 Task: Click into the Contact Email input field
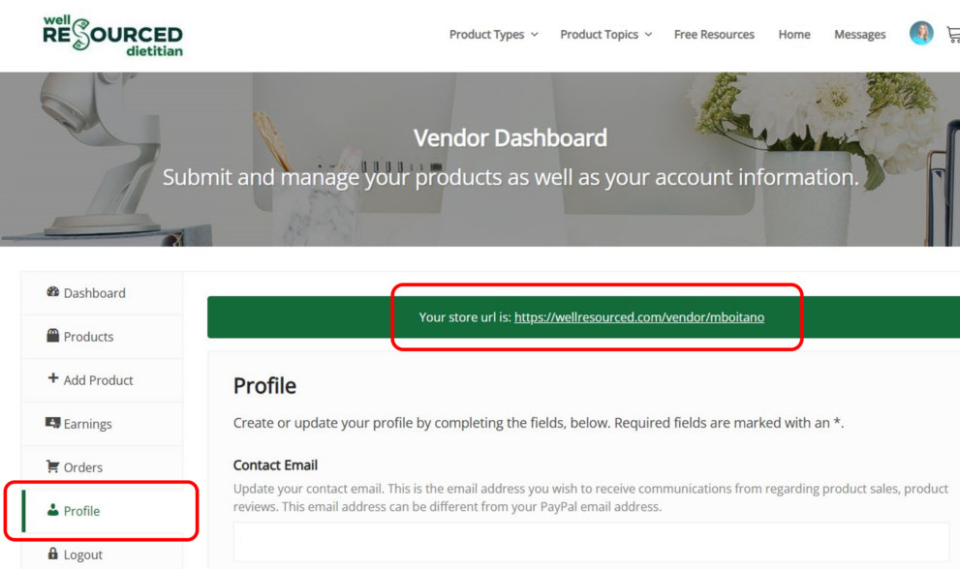coord(591,542)
